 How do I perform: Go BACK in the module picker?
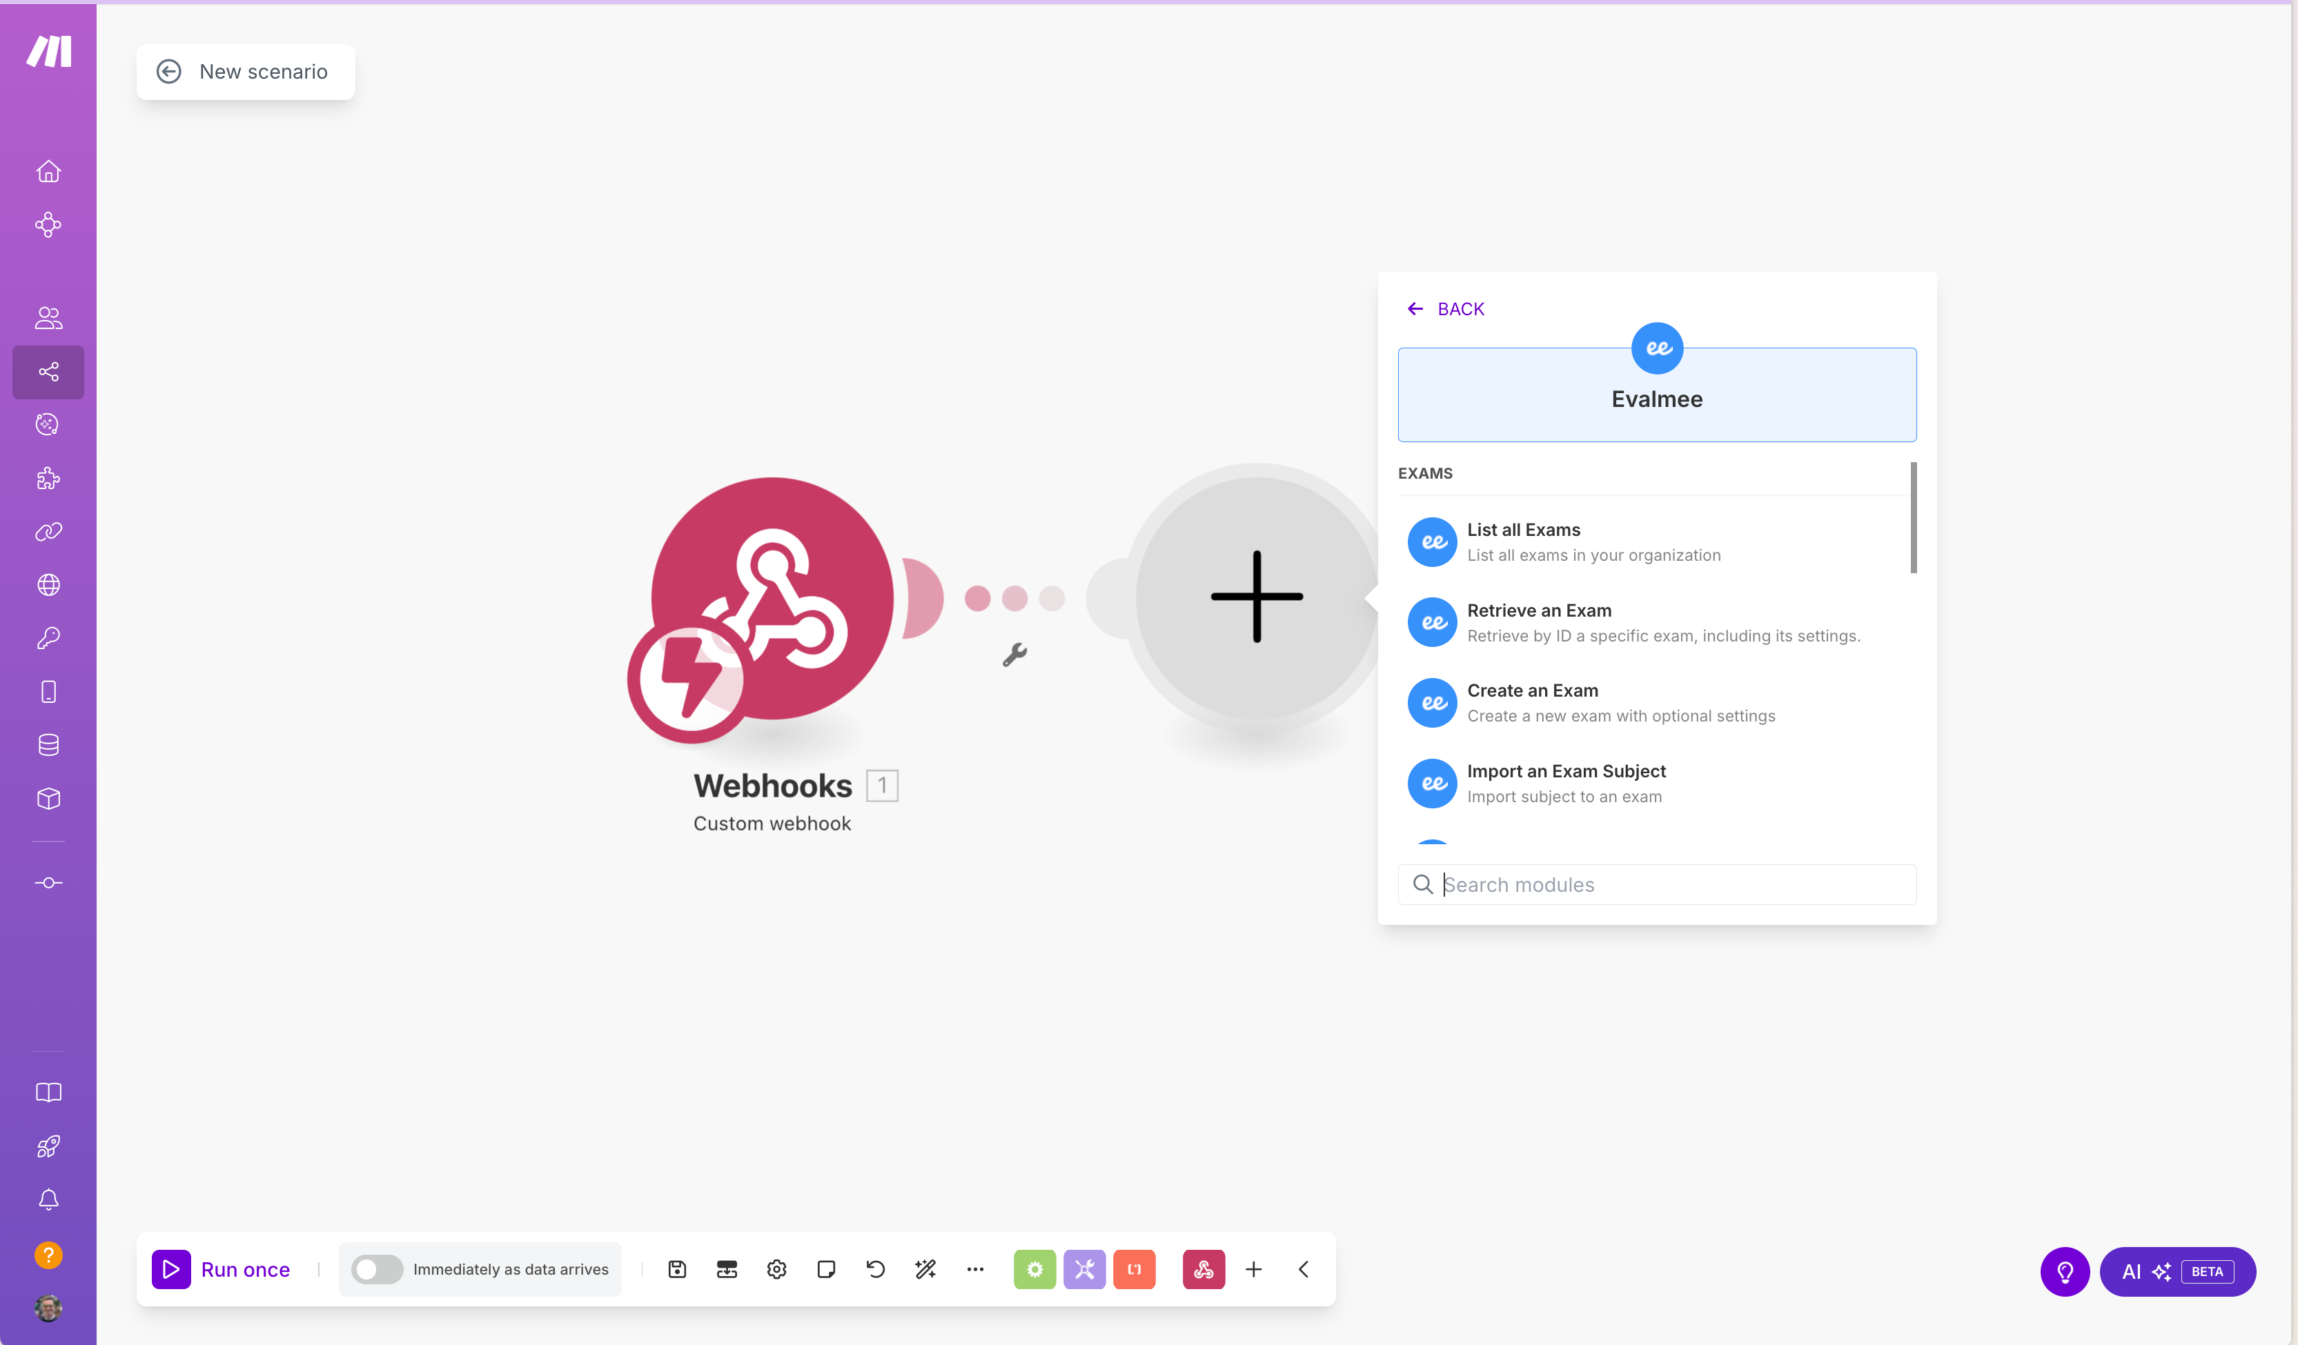pos(1445,309)
